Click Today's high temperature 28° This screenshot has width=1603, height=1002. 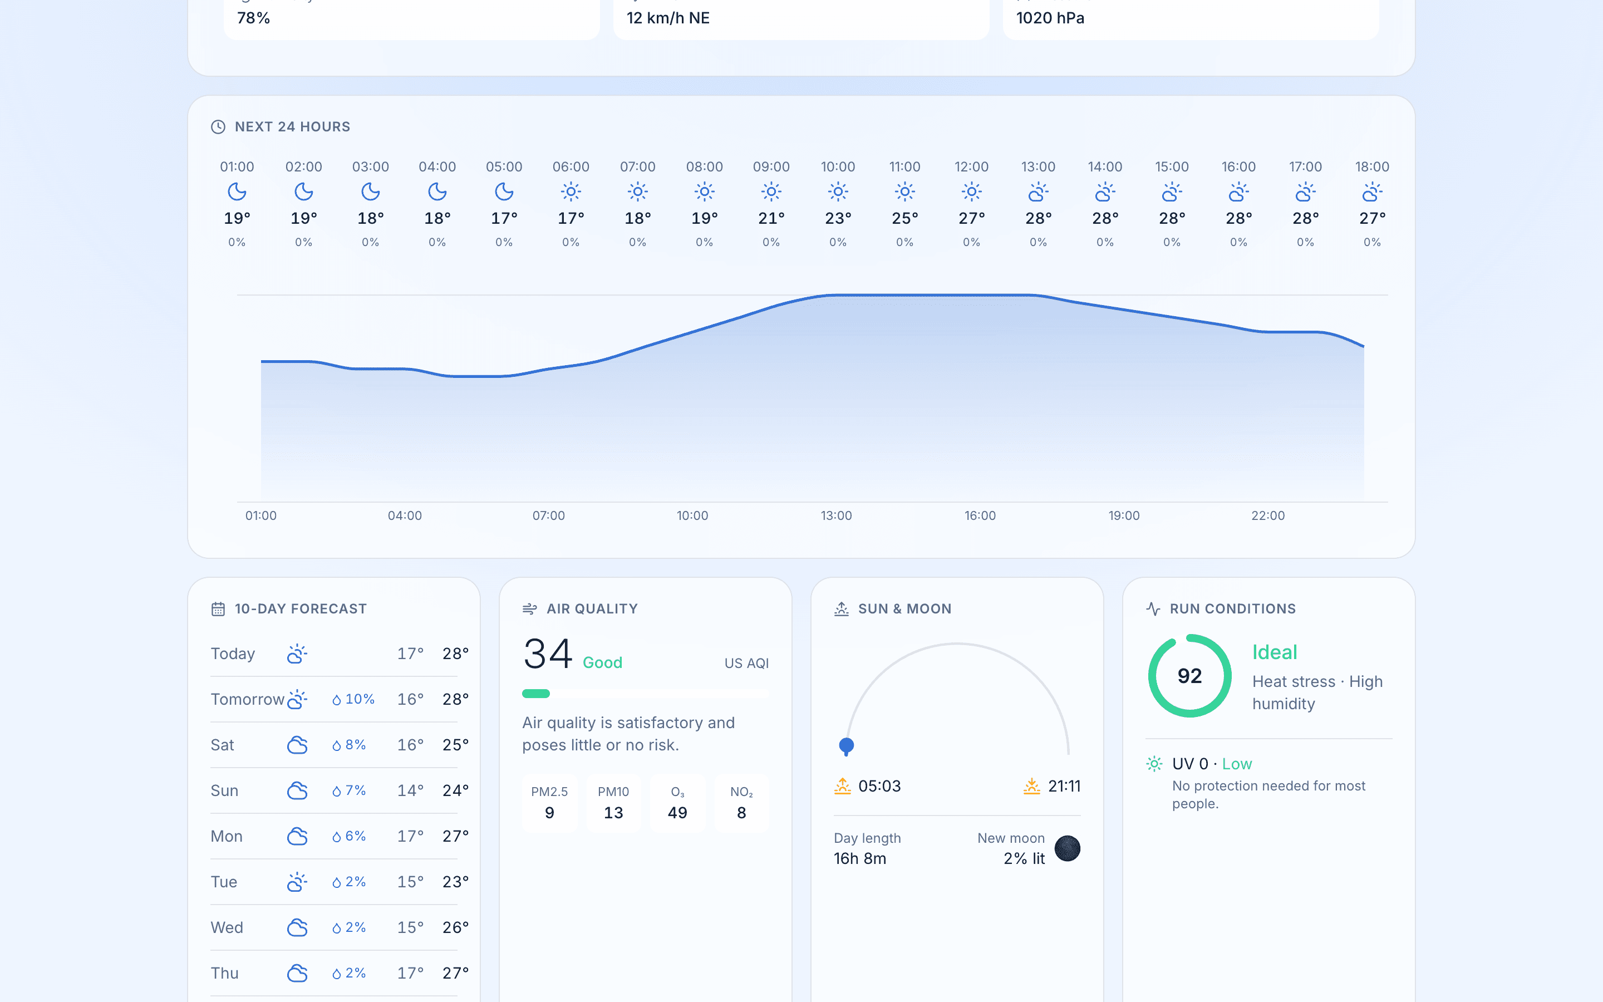tap(456, 654)
